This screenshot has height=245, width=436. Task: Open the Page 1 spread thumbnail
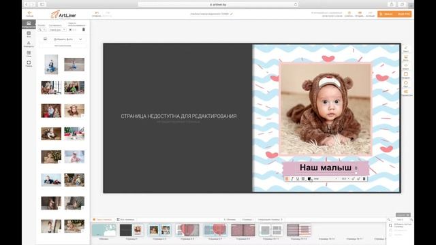131,230
